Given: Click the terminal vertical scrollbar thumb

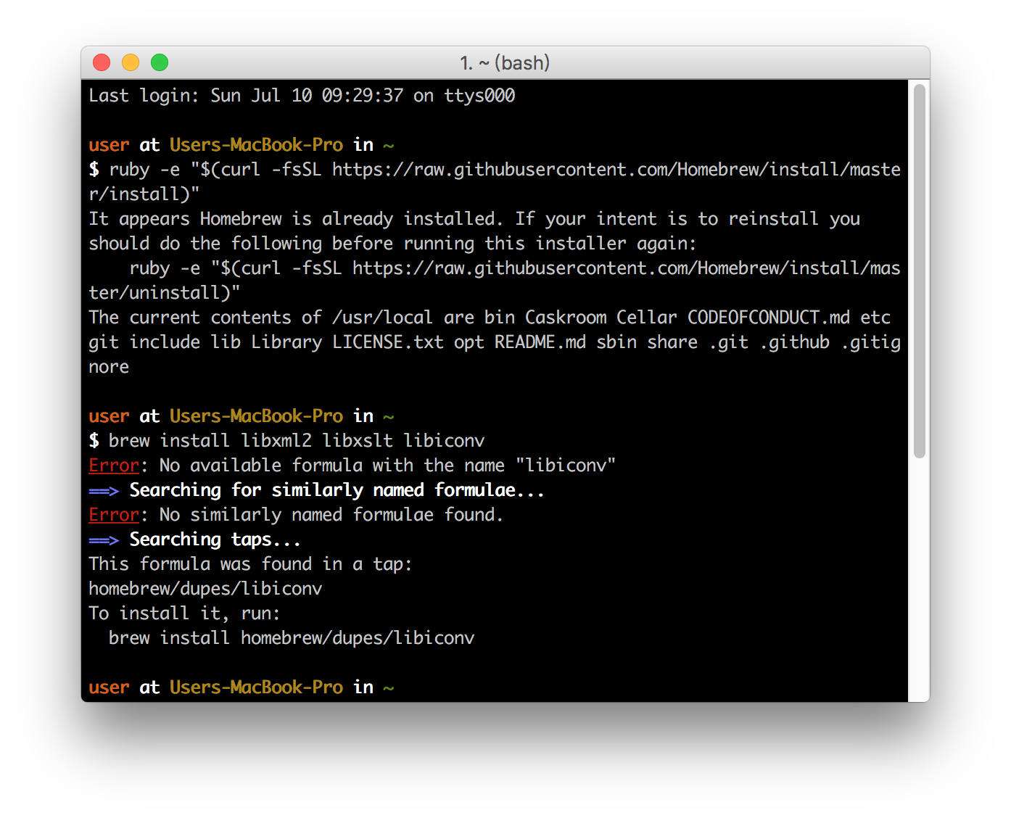Looking at the screenshot, I should tap(920, 271).
